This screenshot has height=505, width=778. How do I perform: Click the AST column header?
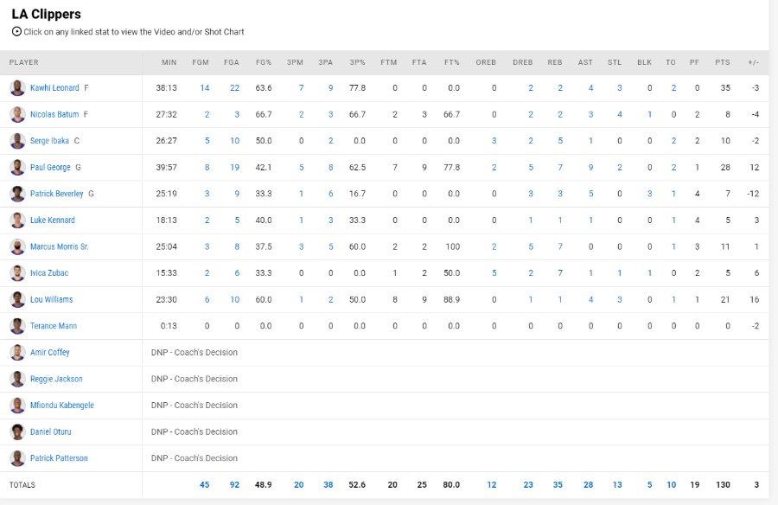click(585, 62)
